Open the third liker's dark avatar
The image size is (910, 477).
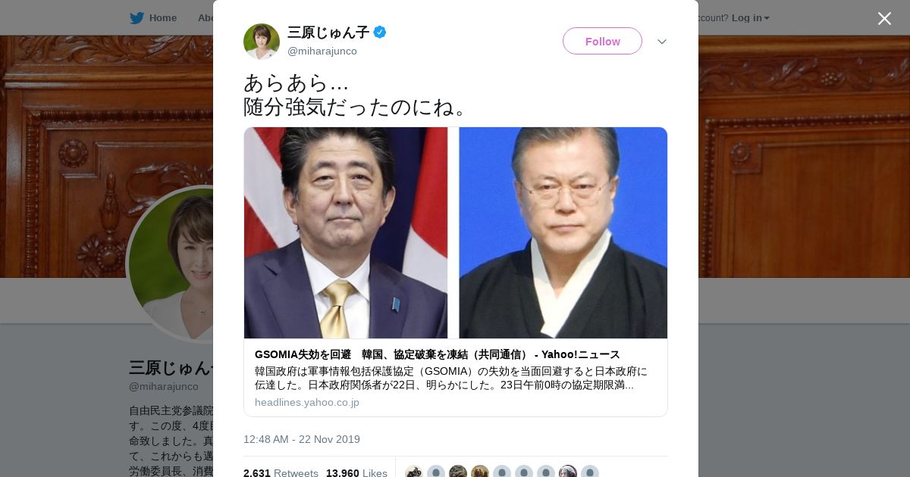point(457,472)
